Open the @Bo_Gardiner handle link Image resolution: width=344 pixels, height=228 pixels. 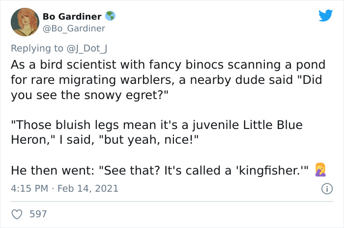(x=74, y=28)
